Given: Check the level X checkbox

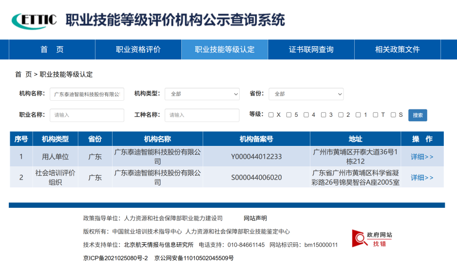Looking at the screenshot, I should point(271,115).
